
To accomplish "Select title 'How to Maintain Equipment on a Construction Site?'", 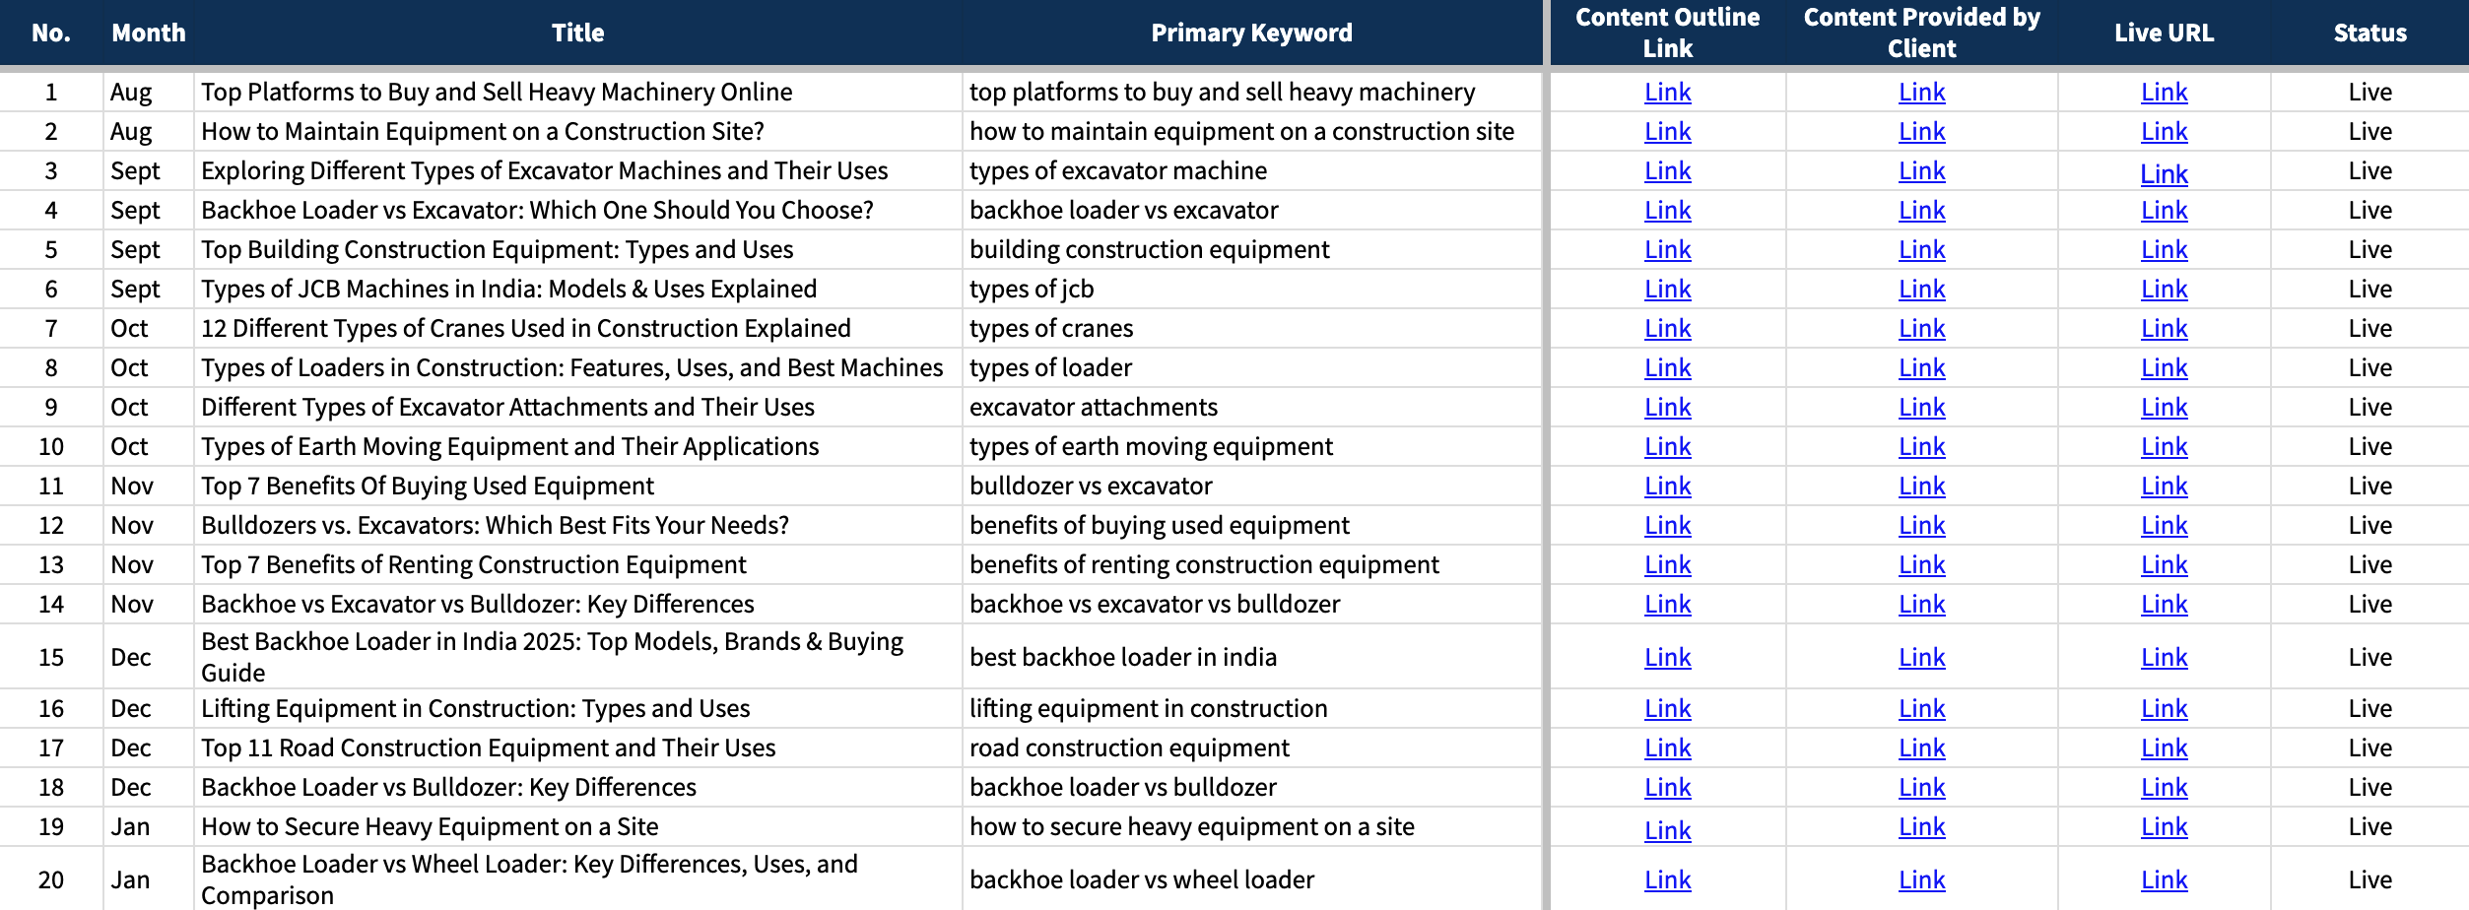I will (577, 131).
